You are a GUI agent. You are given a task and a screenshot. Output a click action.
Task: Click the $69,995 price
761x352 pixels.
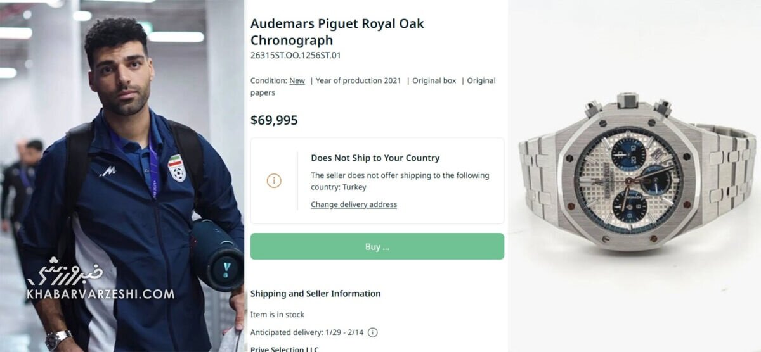274,120
